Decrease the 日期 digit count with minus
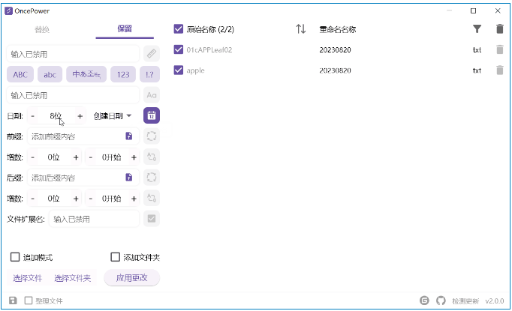The image size is (512, 311). click(x=32, y=116)
